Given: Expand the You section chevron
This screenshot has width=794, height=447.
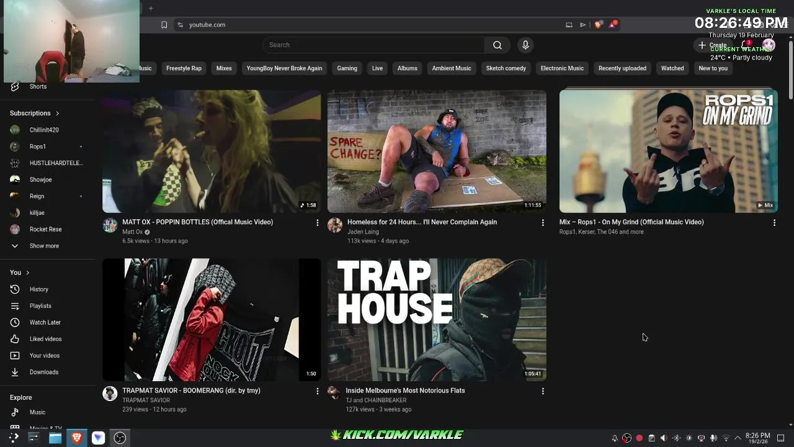Looking at the screenshot, I should [x=27, y=273].
